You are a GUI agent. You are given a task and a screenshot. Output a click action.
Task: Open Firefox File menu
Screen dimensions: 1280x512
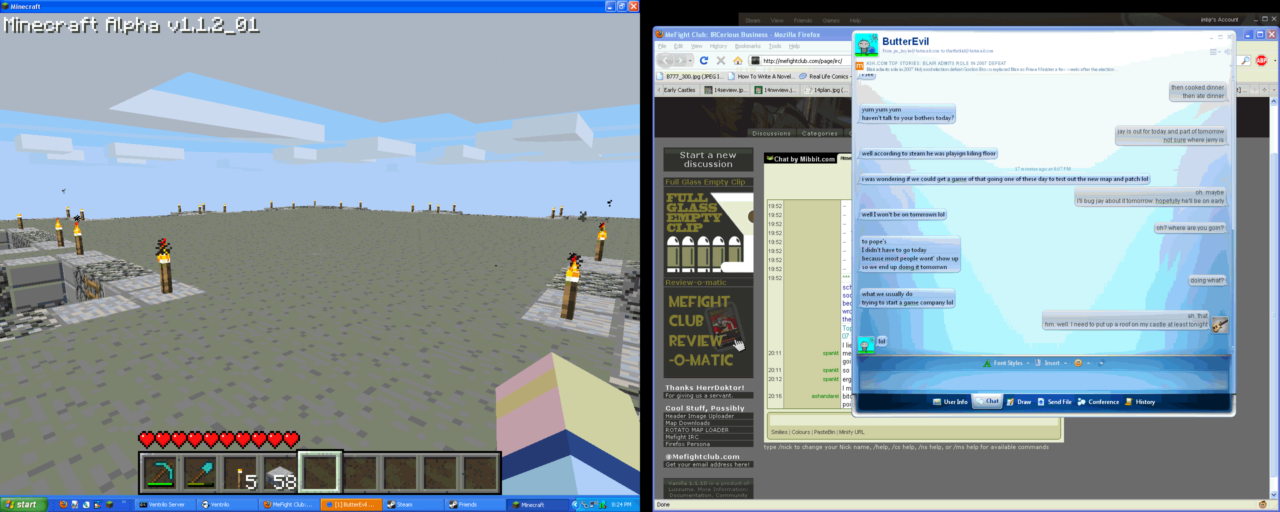662,46
